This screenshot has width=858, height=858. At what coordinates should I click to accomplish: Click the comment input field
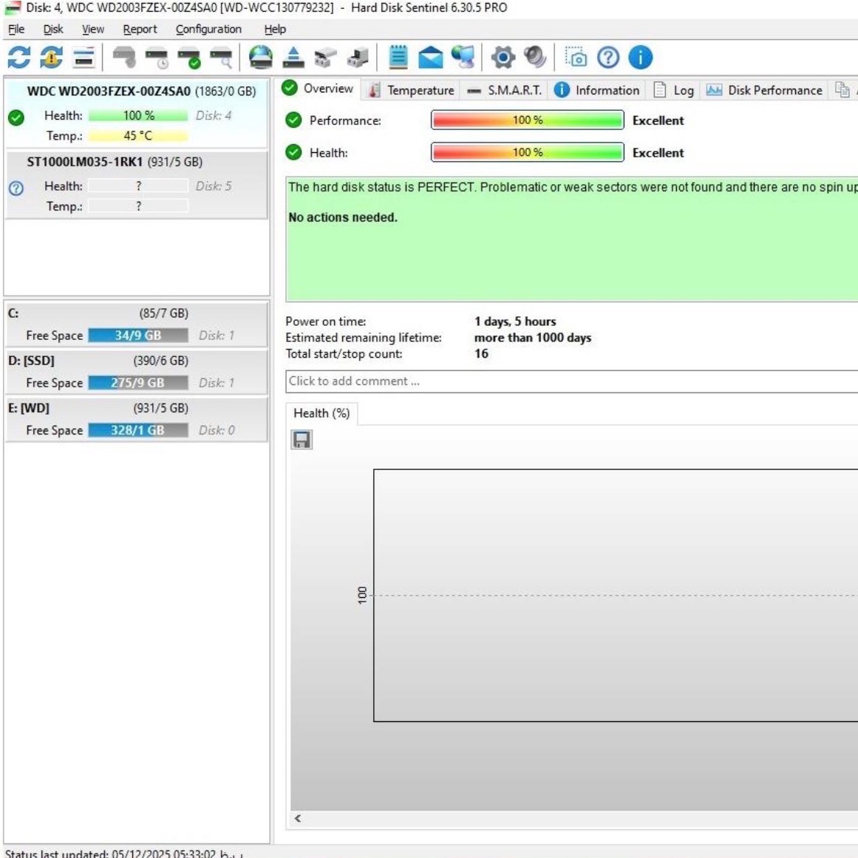(x=569, y=381)
